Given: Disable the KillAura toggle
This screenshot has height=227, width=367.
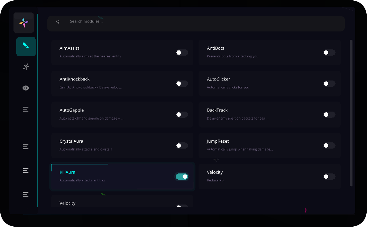Looking at the screenshot, I should 182,177.
